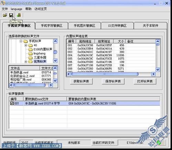172x150 pixels.
Task: Click the 文件名 column header
Action: (24, 68)
